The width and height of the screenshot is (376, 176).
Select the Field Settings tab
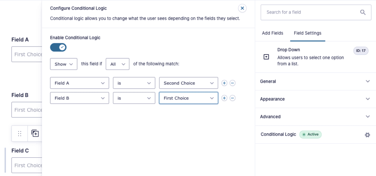307,33
